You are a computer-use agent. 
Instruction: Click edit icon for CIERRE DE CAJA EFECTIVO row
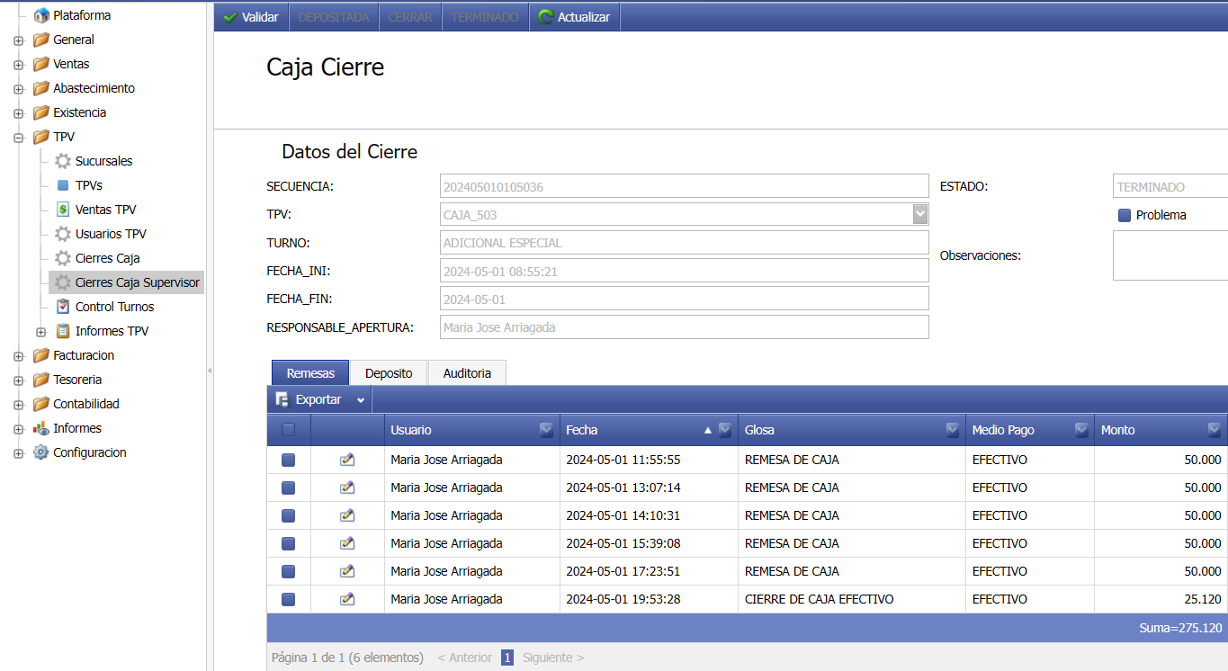click(x=347, y=599)
